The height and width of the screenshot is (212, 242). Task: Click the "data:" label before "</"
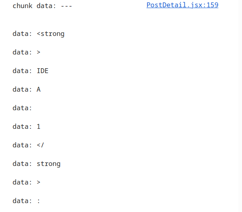pyautogui.click(x=22, y=145)
